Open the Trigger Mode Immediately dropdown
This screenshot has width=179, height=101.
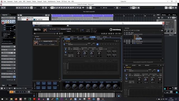pos(77,49)
